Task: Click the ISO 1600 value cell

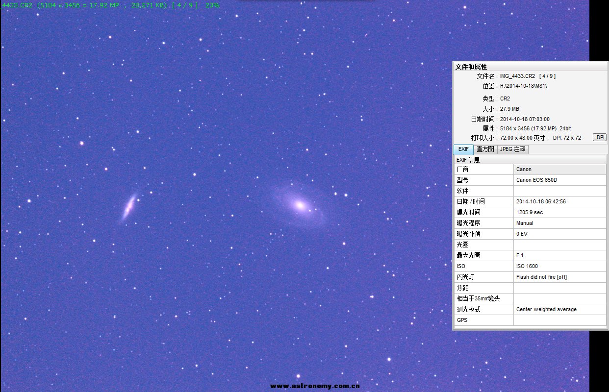Action: tap(560, 266)
